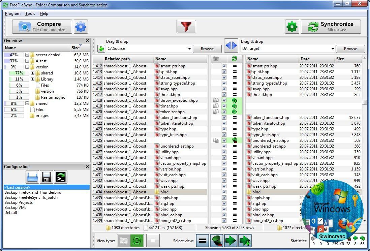Open the C:\Source folder history dropdown
Image resolution: width=370 pixels, height=251 pixels.
(189, 49)
